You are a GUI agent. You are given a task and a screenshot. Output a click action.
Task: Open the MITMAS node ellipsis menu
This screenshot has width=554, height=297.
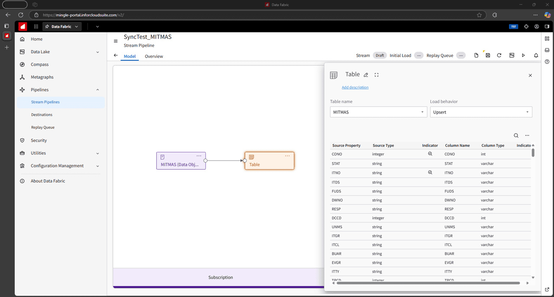coord(199,156)
